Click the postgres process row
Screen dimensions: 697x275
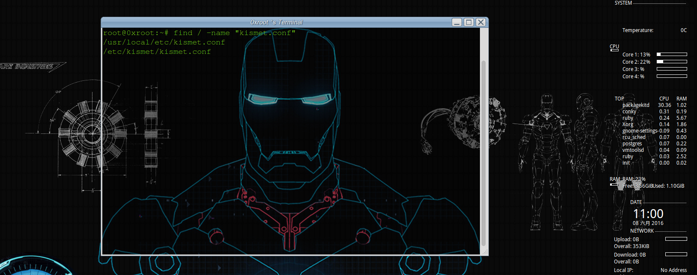[x=655, y=144]
